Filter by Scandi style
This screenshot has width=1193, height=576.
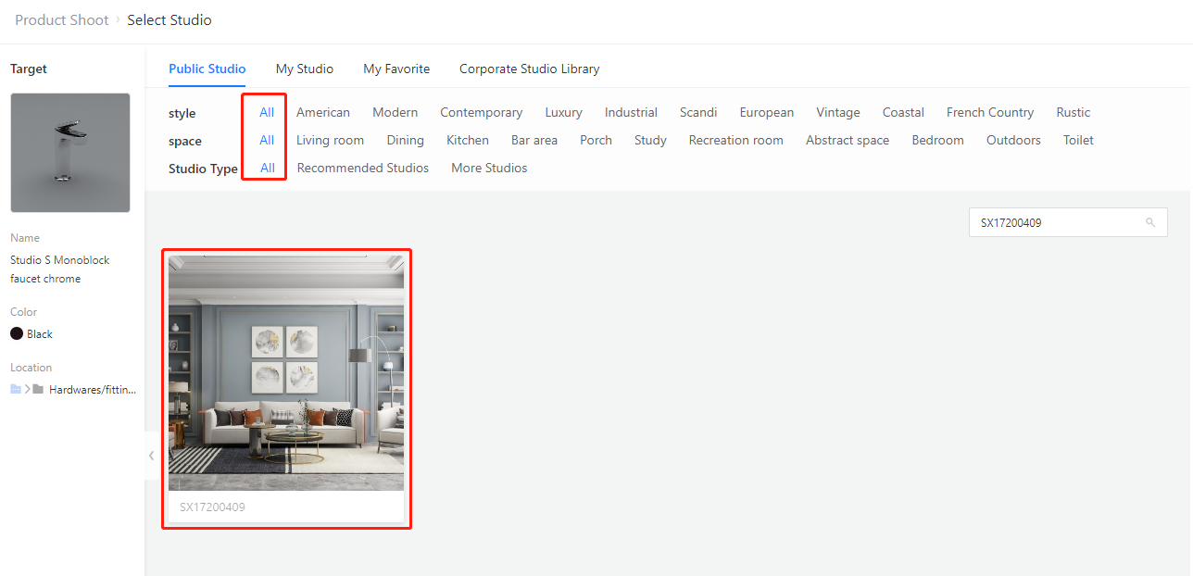click(698, 112)
